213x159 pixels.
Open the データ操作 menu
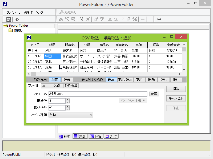[26, 12]
